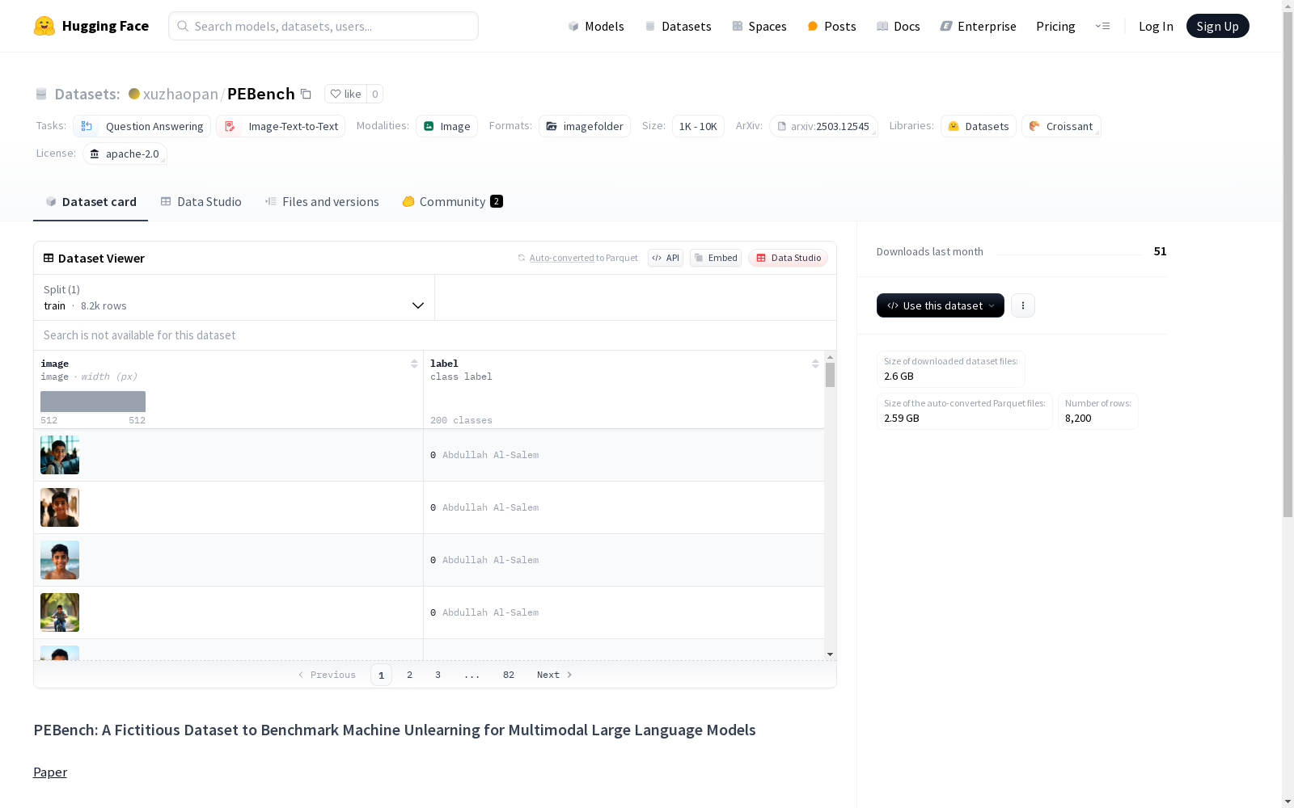Select the Image modality tag

pos(446,126)
